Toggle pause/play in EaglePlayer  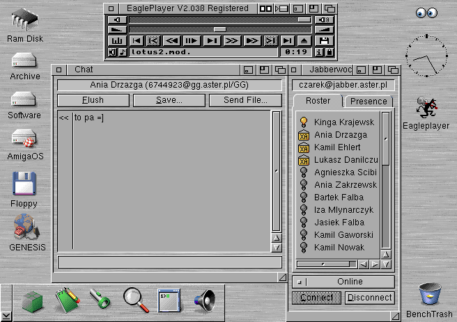[192, 41]
